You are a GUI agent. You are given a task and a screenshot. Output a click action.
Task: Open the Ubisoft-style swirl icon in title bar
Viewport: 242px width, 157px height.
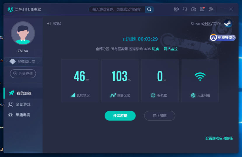176,9
